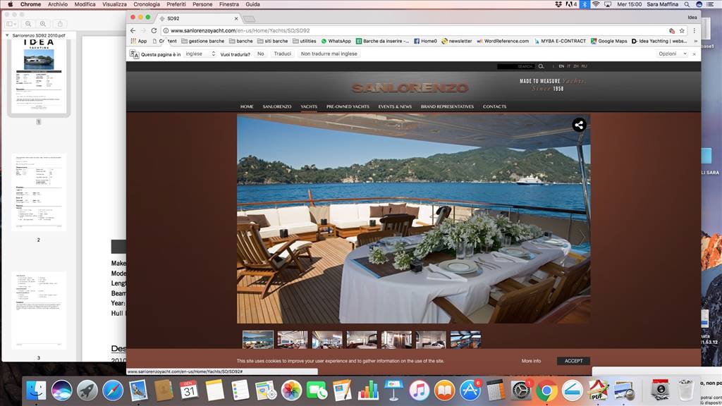
Task: Collapse the Sanlorenzo SD92 2010.pdf sidebar triangle
Action: coord(7,35)
